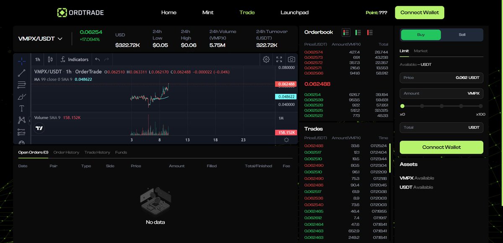Change the 1h chart interval

[x=38, y=60]
